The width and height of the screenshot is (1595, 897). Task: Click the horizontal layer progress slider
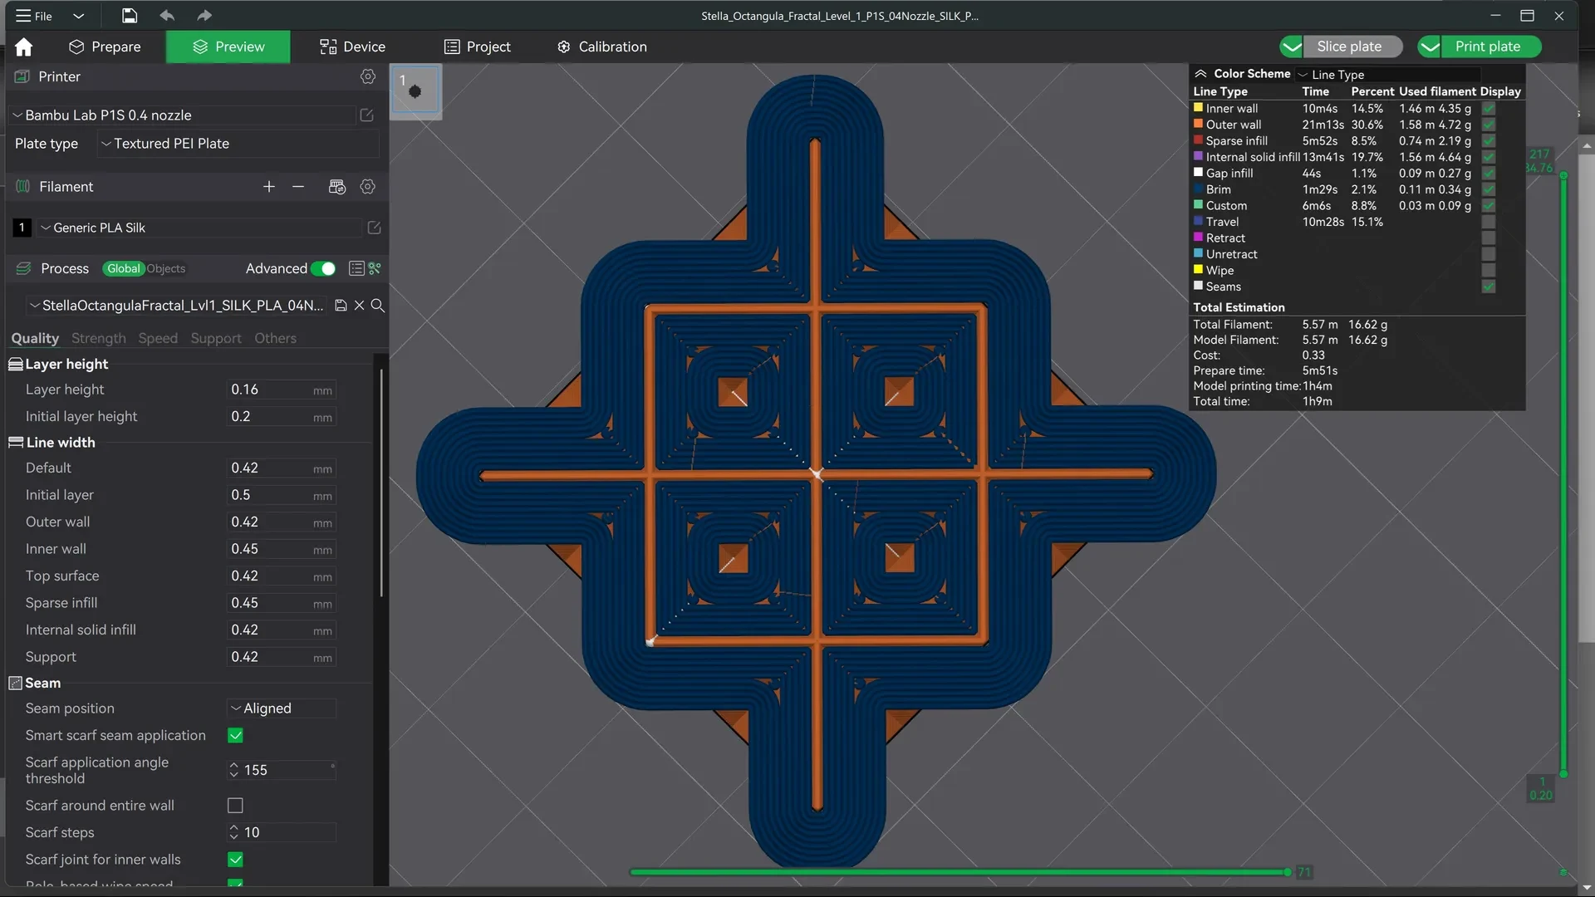pos(959,872)
